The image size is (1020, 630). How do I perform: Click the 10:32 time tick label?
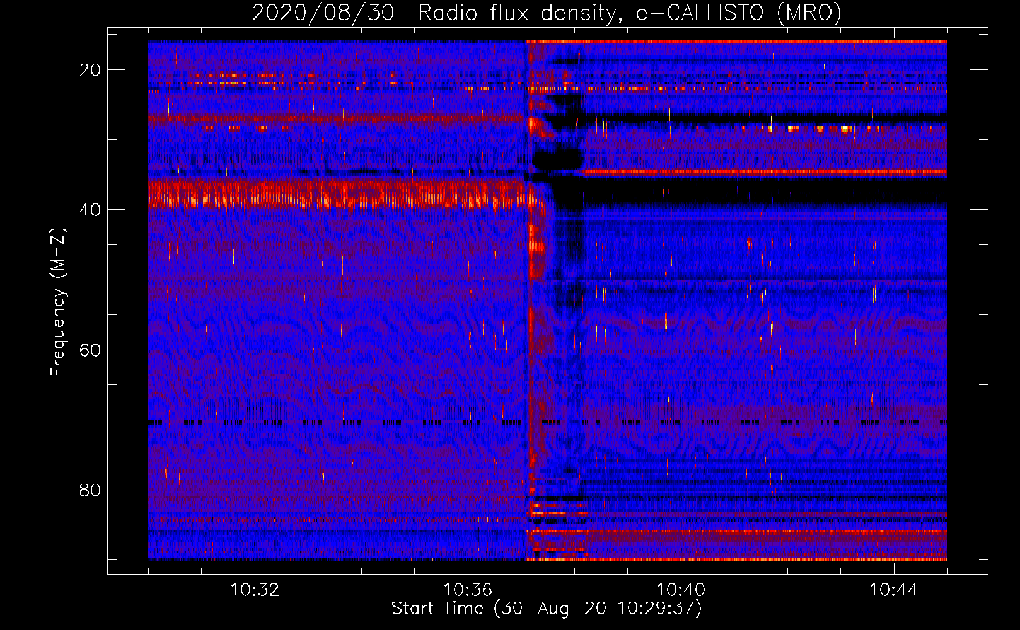pyautogui.click(x=255, y=590)
